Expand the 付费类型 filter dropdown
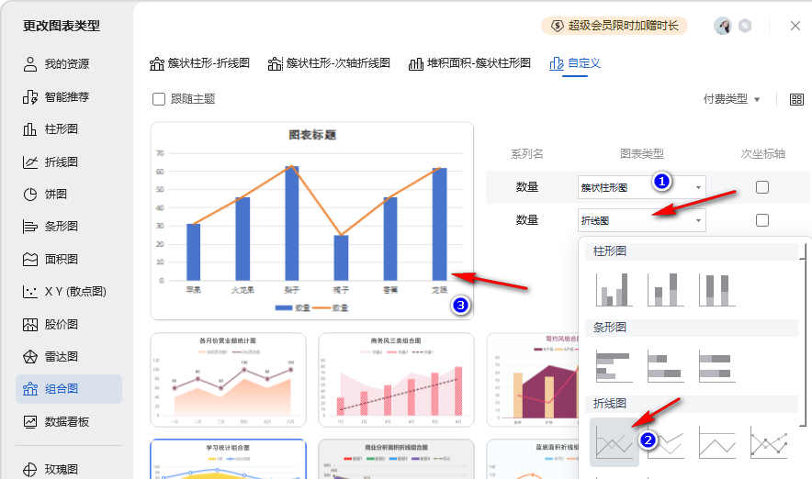This screenshot has height=479, width=812. 731,99
